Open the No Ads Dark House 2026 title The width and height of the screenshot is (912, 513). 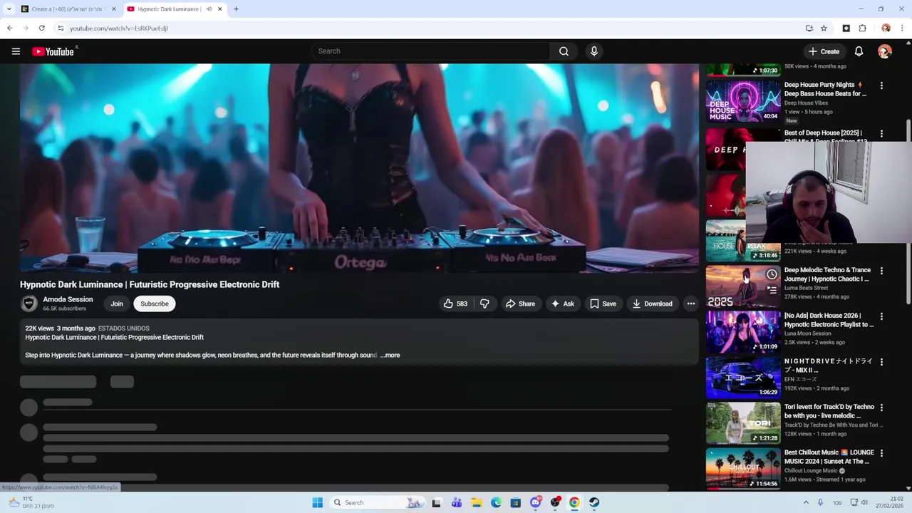829,320
